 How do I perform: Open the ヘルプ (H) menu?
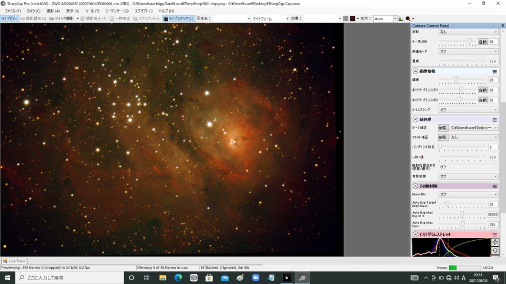[x=166, y=11]
